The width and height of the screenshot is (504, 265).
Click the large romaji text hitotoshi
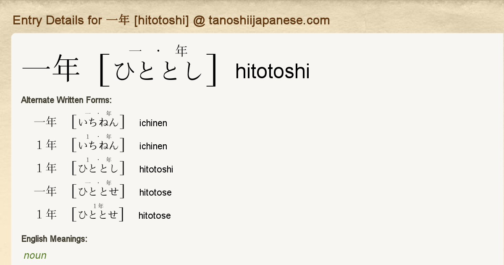[x=272, y=71]
